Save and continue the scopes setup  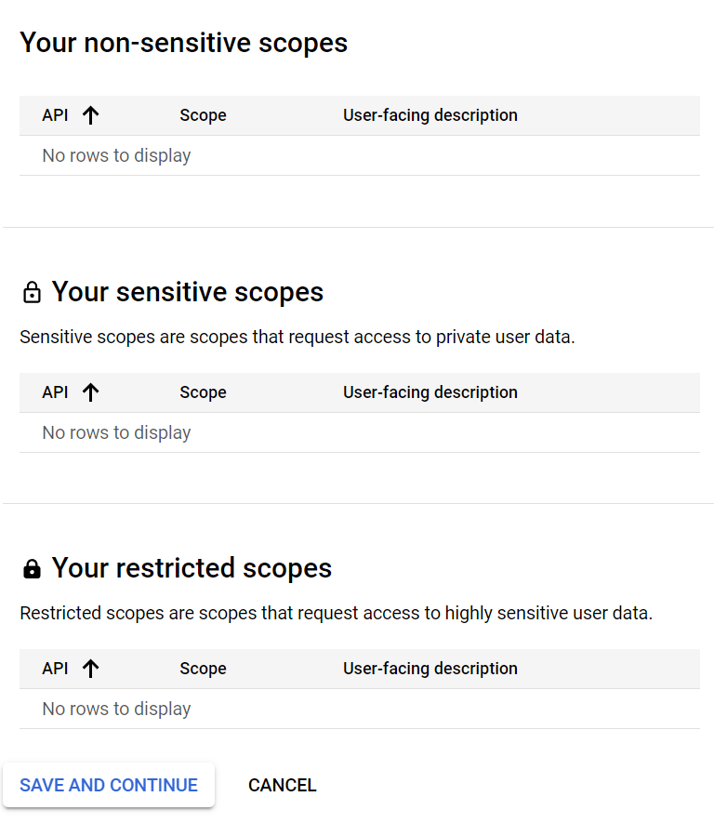coord(109,785)
